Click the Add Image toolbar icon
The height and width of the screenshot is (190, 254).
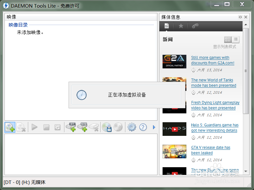click(x=10, y=127)
